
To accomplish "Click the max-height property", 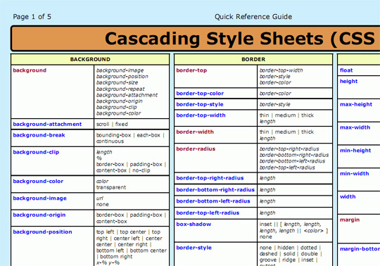I will coord(356,104).
